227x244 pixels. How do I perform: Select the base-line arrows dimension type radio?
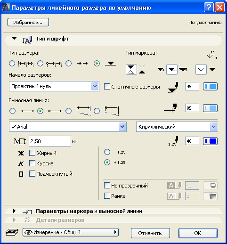click(x=69, y=64)
